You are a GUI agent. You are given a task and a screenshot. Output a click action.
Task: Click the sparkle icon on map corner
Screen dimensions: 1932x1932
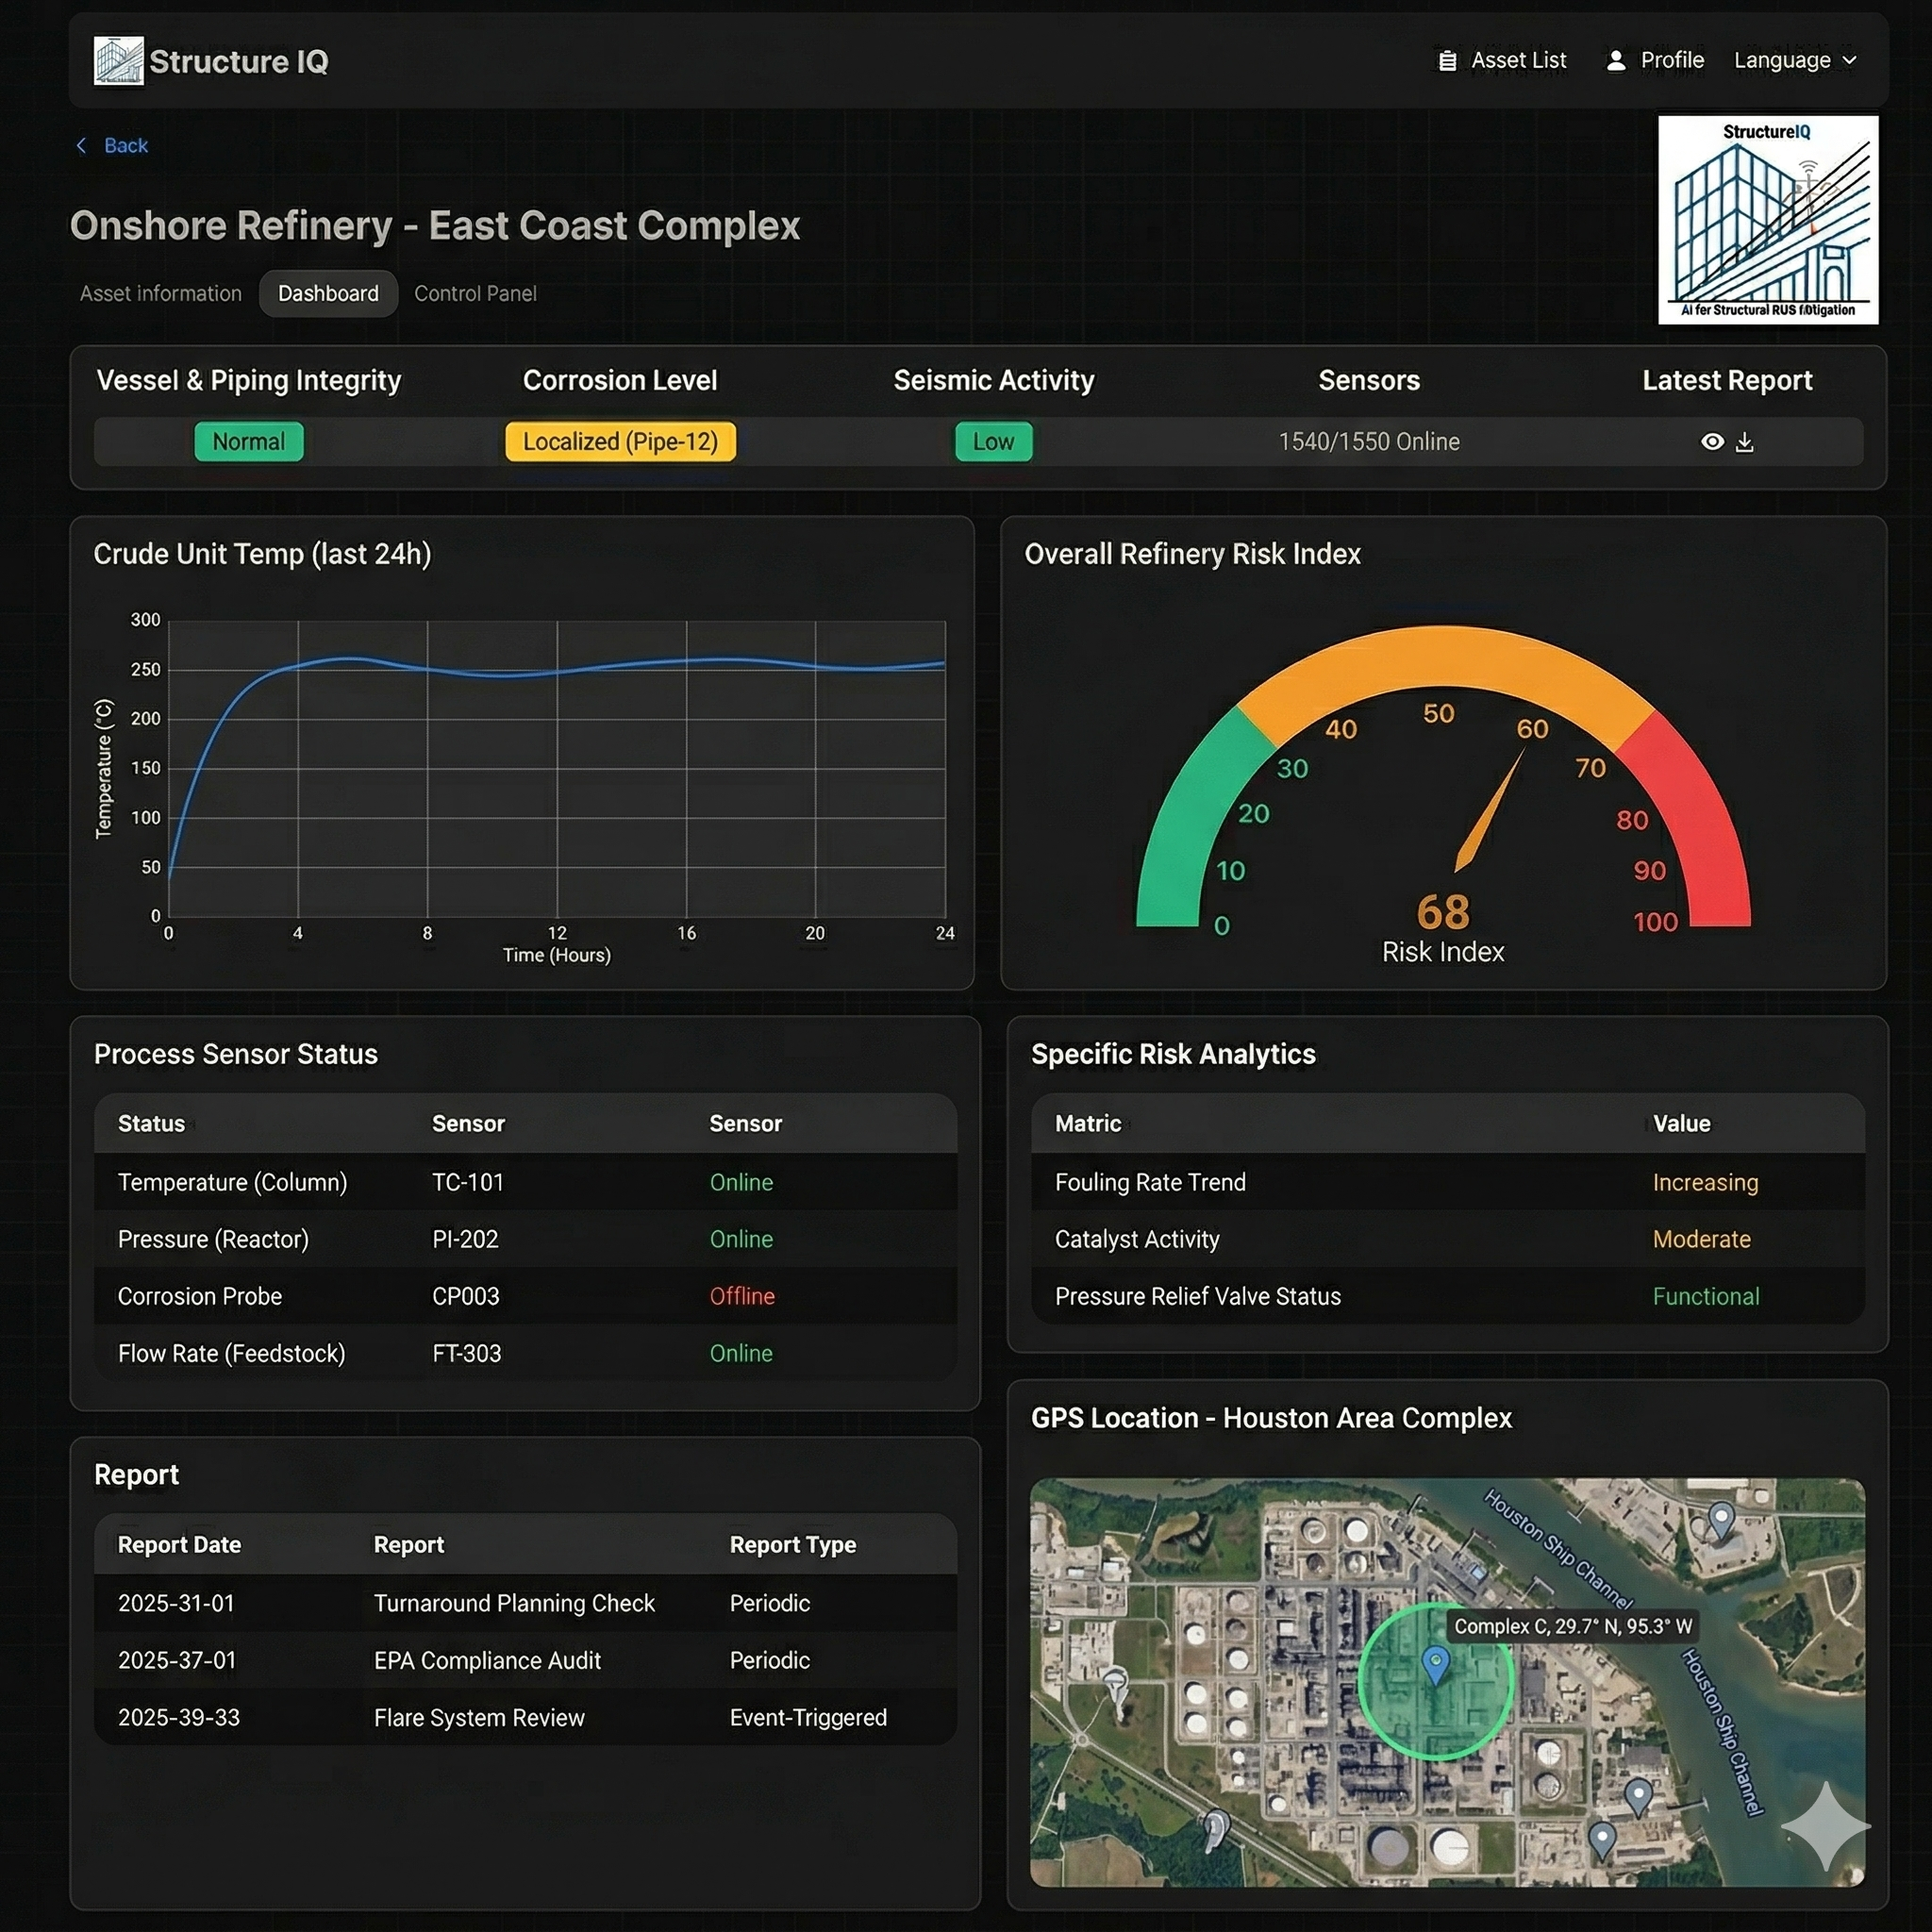click(x=1825, y=1825)
